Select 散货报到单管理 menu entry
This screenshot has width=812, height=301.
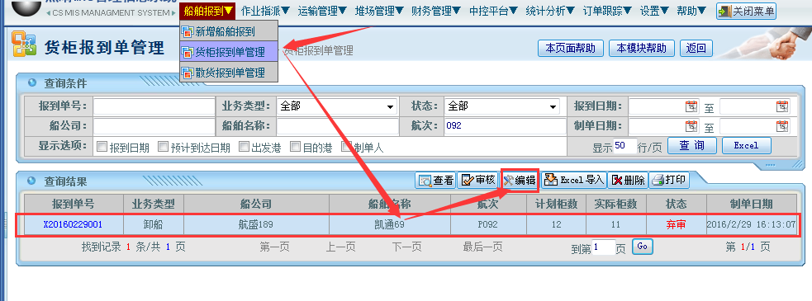pyautogui.click(x=229, y=73)
